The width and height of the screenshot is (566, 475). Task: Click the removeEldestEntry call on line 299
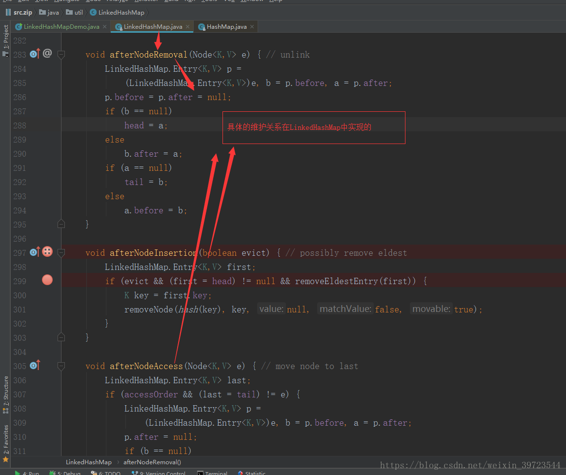[x=337, y=281]
